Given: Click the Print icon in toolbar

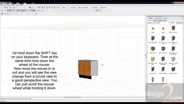Looking at the screenshot, I should pos(14,8).
